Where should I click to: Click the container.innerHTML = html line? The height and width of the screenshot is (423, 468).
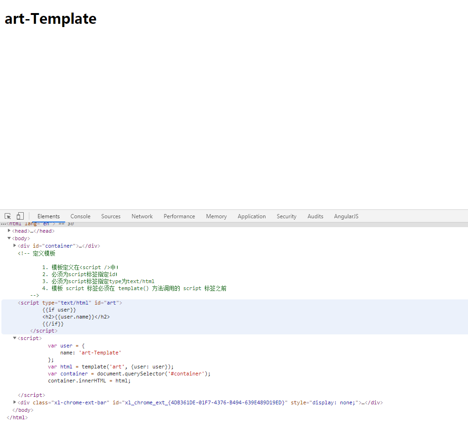point(89,381)
